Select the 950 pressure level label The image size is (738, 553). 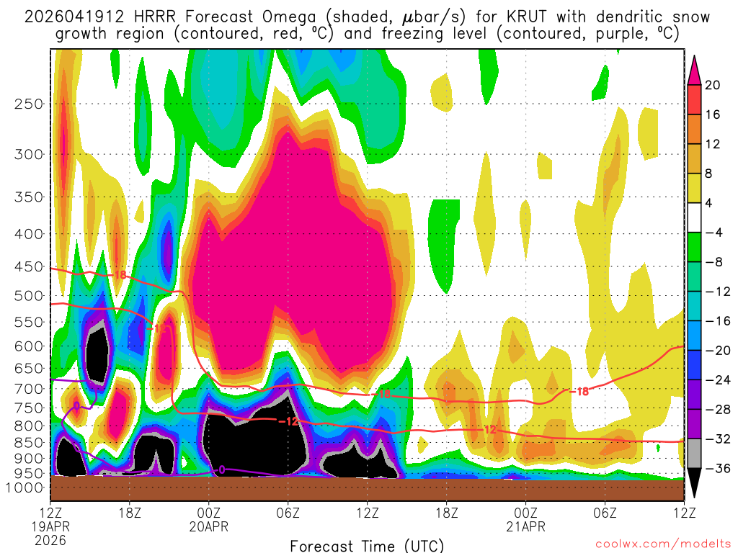click(x=29, y=473)
